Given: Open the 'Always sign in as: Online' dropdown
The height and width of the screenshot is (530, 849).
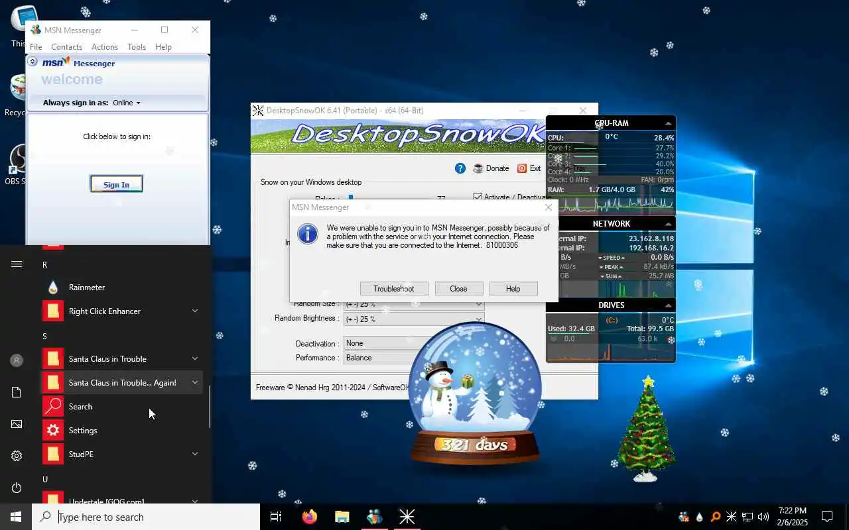Looking at the screenshot, I should coord(127,103).
